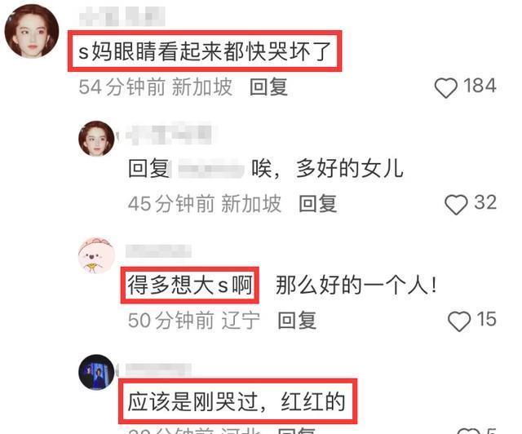Image resolution: width=522 pixels, height=434 pixels.
Task: Tap blurred username above the 唉，多好的女儿 reply
Action: [169, 134]
